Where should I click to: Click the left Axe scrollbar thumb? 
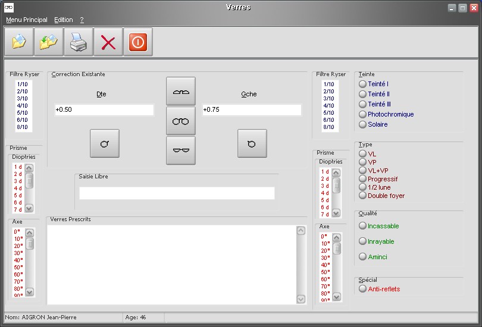(30, 244)
